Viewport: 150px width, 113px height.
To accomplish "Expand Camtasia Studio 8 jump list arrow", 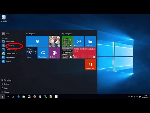I will coord(22,54).
